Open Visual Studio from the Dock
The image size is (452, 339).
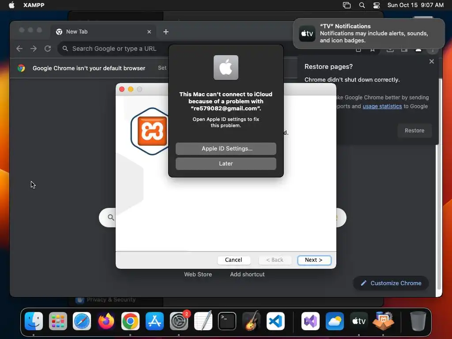click(x=310, y=321)
